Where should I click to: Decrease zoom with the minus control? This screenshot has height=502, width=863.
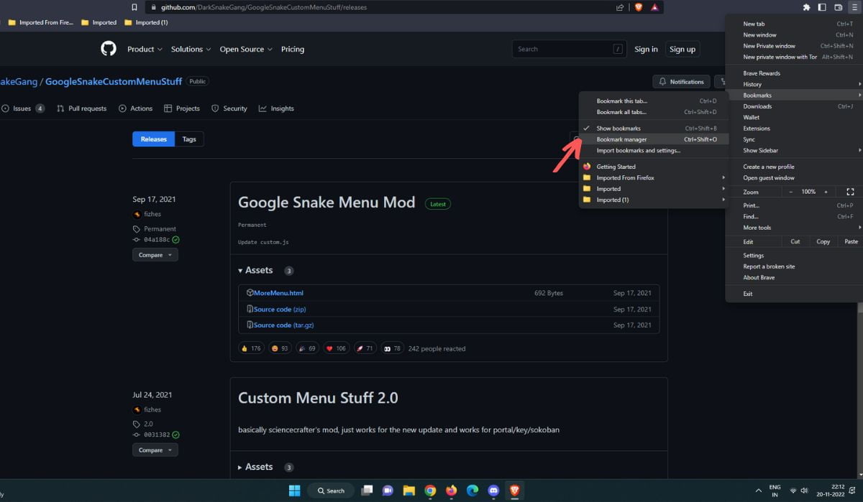(x=791, y=192)
